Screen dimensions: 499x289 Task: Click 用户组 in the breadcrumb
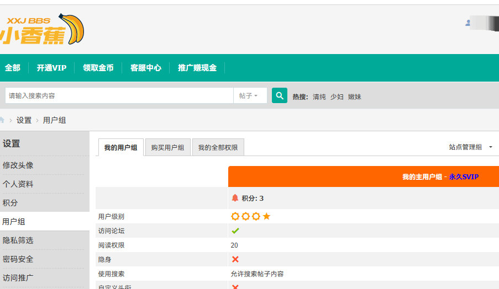tap(54, 120)
